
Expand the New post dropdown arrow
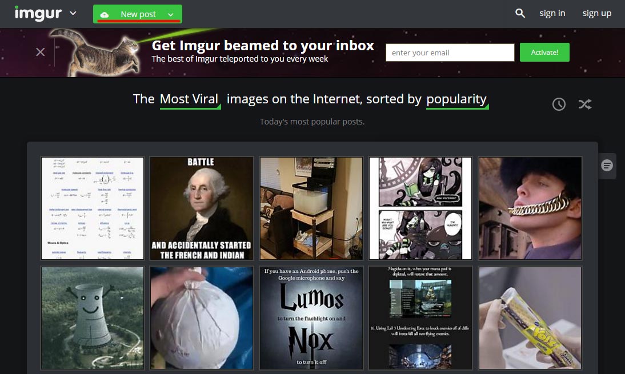point(171,15)
